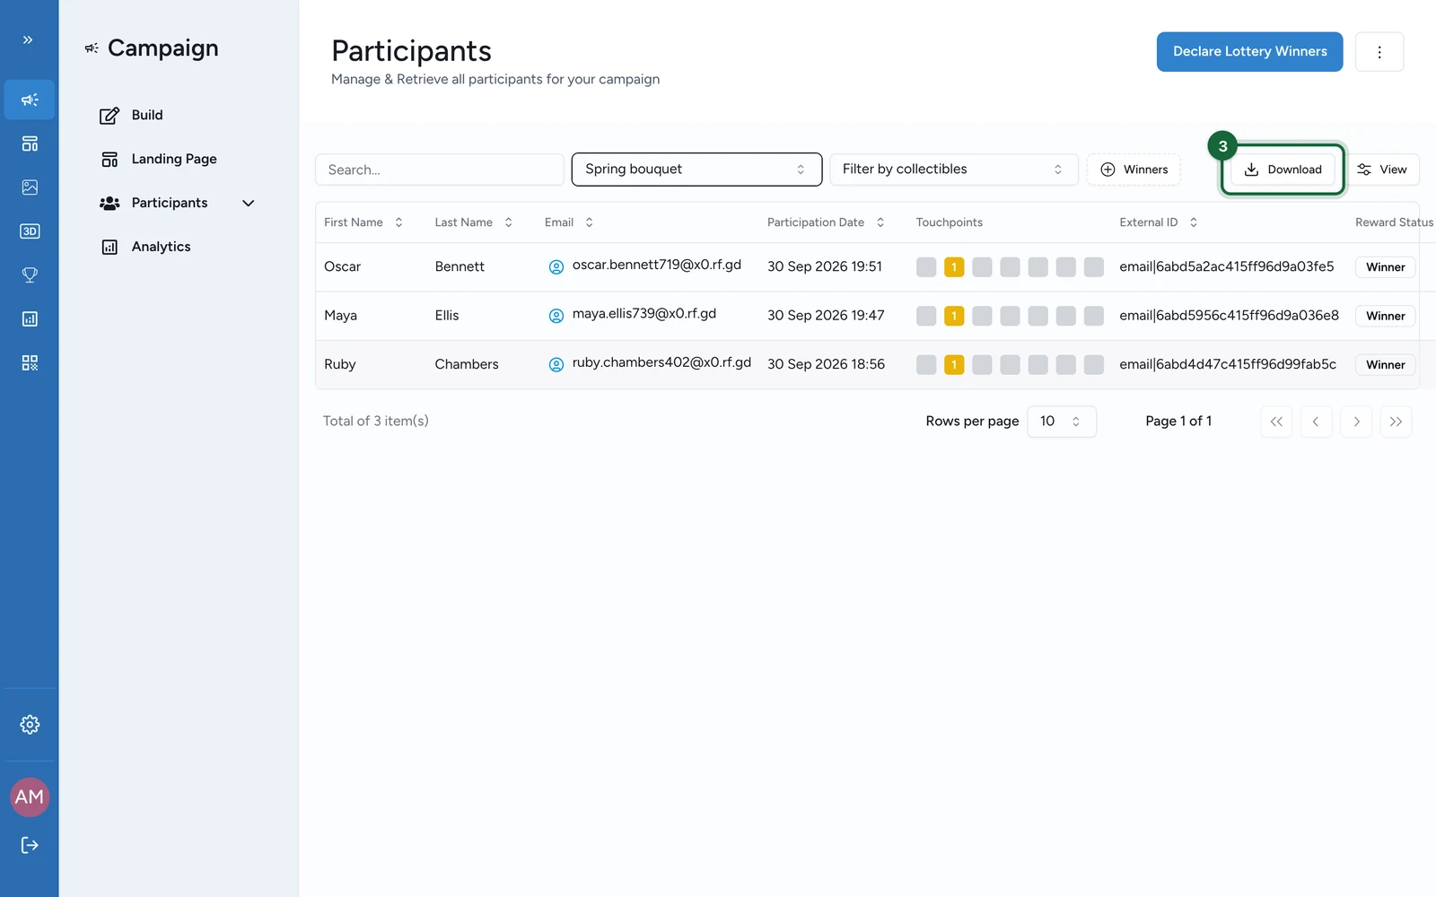This screenshot has height=897, width=1436.
Task: Click the AM user avatar
Action: (30, 797)
